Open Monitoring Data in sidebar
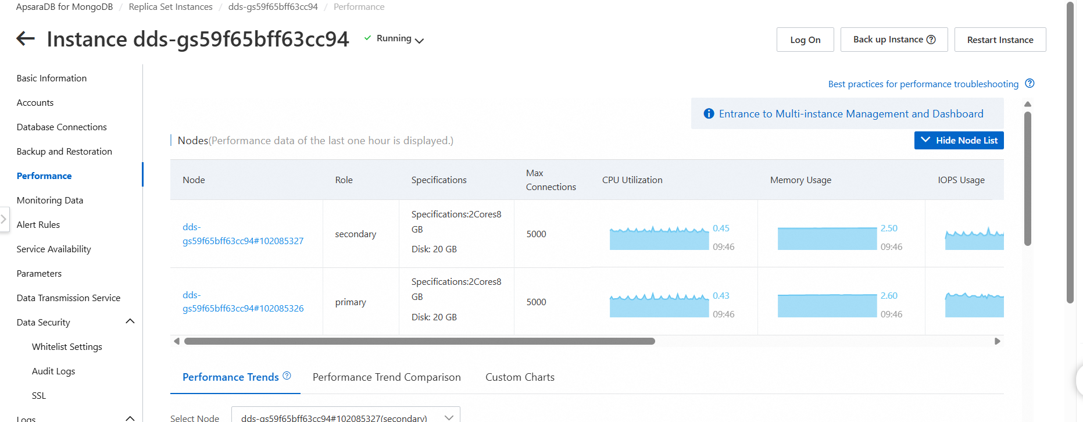Image resolution: width=1083 pixels, height=422 pixels. click(50, 200)
